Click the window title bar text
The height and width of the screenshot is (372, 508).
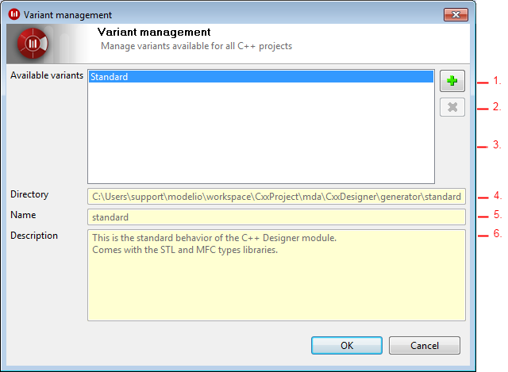pos(67,15)
